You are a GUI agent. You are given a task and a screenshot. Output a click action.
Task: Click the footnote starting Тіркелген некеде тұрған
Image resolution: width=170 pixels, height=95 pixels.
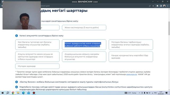[83, 74]
